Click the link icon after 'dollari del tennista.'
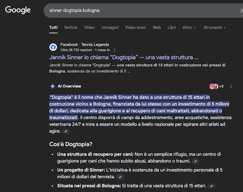The height and width of the screenshot is (192, 243). [x=120, y=177]
